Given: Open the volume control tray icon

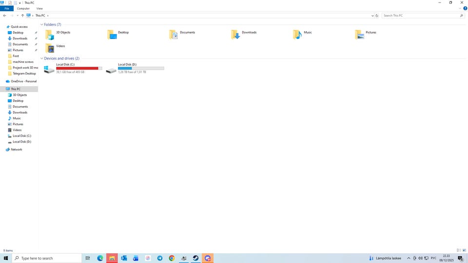Looking at the screenshot, I should click(420, 258).
